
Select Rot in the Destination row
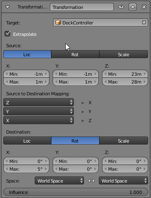pos(75,141)
